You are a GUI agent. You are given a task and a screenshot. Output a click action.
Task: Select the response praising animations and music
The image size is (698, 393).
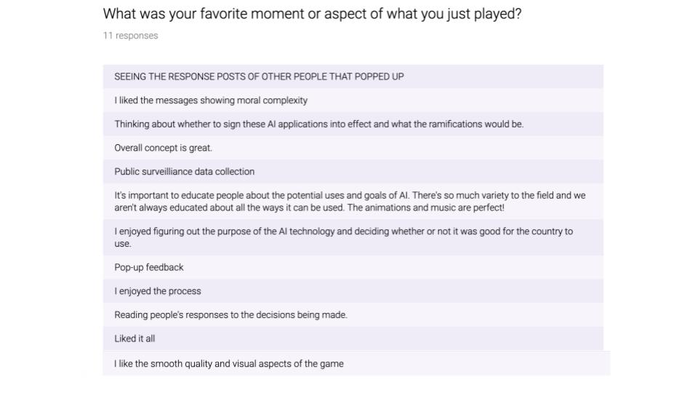[x=353, y=202]
